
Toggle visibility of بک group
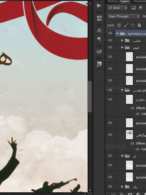[x=110, y=186]
